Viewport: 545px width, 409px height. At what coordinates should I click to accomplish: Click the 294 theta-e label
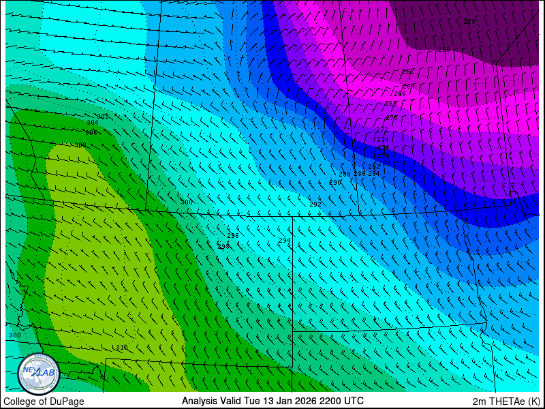coord(284,241)
